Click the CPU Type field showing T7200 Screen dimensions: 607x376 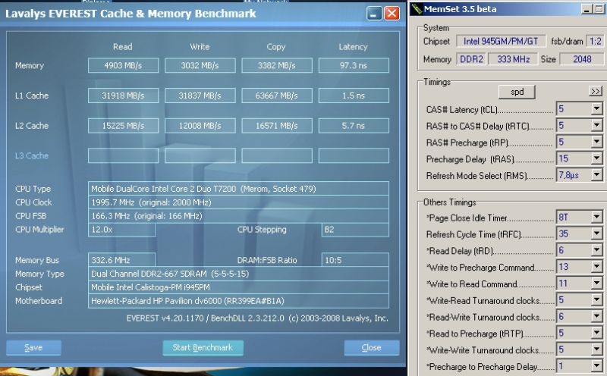tap(238, 189)
